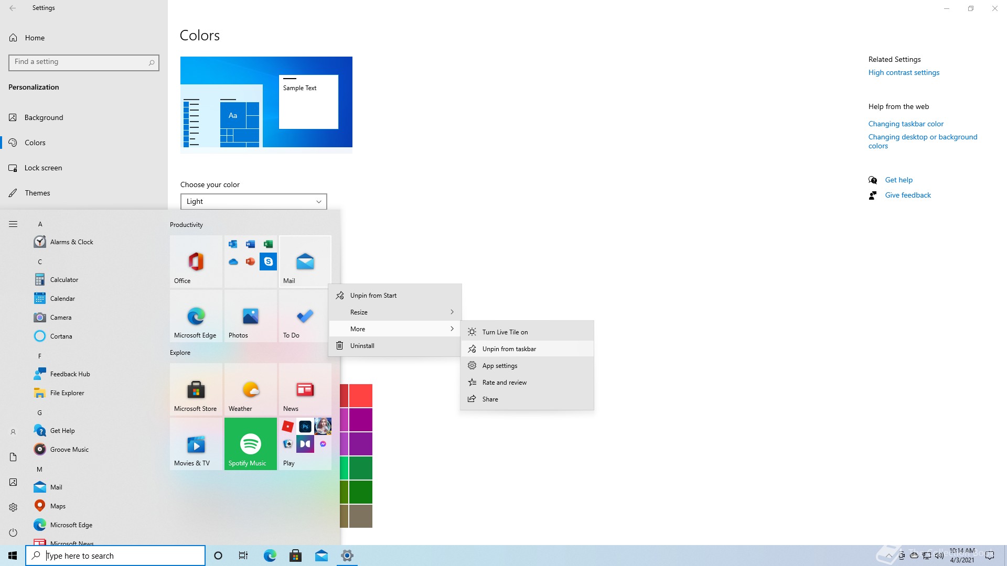The height and width of the screenshot is (566, 1007).
Task: Pick the magenta color swatch
Action: 361,420
